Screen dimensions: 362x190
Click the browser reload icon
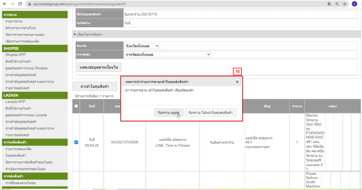[x=21, y=4]
